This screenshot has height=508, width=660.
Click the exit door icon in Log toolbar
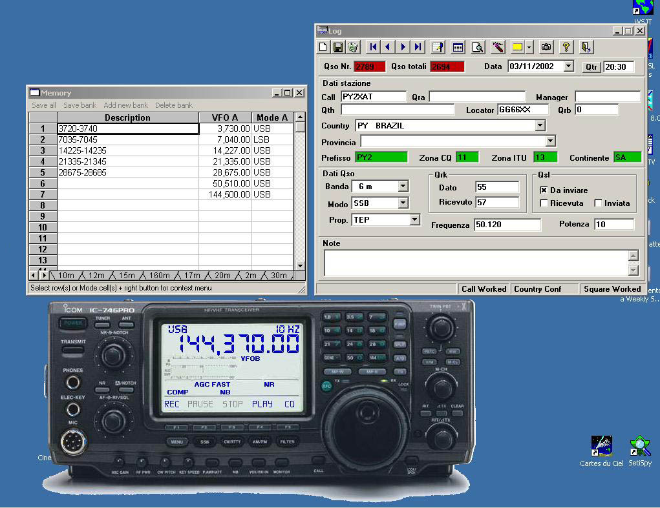tap(586, 47)
